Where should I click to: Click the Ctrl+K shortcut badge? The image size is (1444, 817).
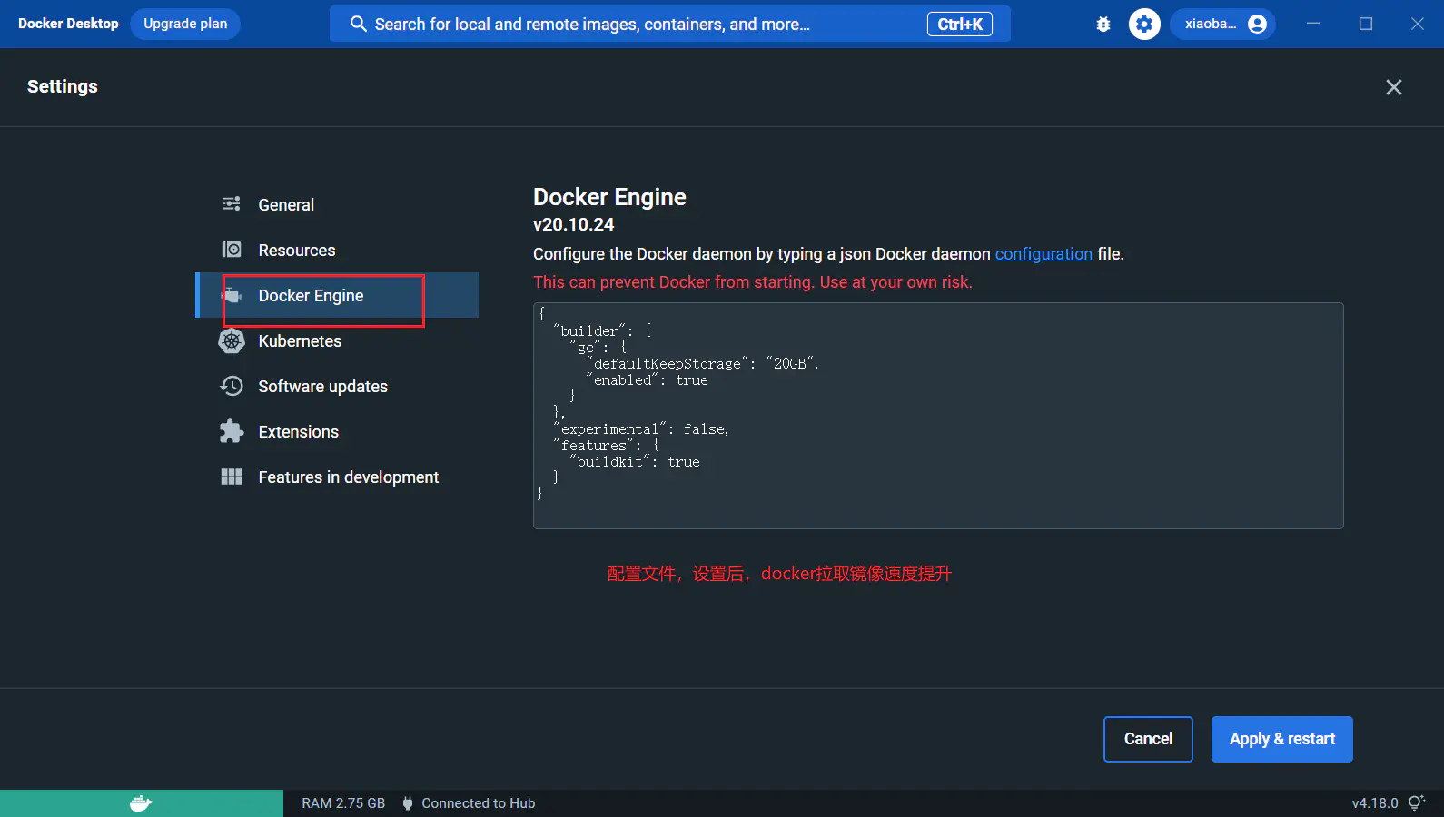[x=960, y=25]
